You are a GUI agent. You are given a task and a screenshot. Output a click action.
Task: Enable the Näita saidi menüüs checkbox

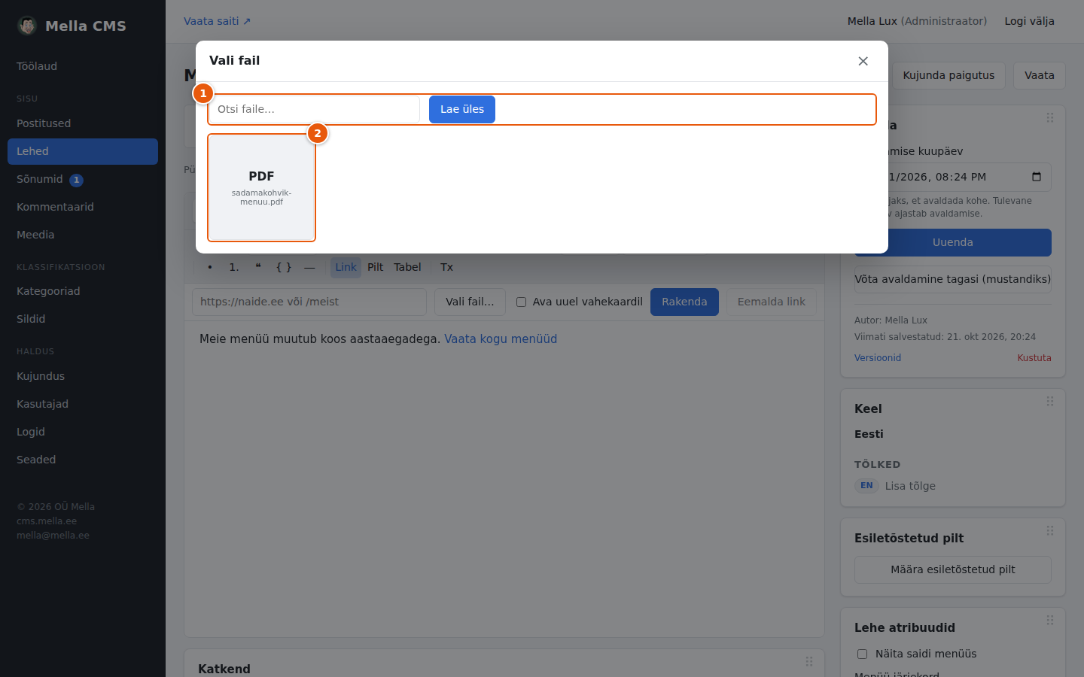click(x=862, y=654)
